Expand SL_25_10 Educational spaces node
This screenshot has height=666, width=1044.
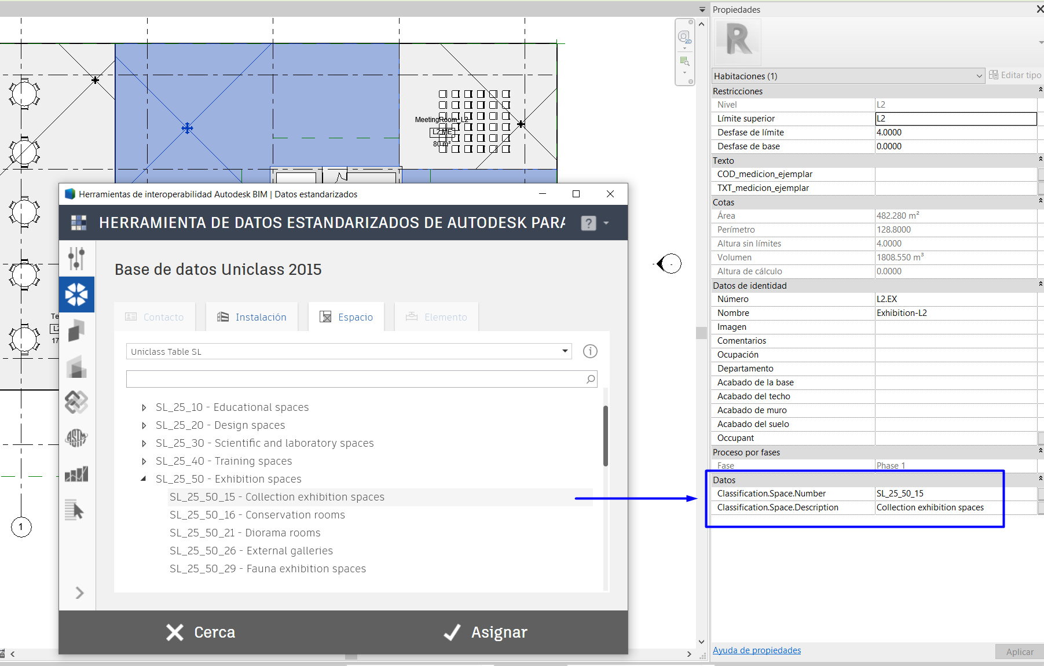(144, 407)
